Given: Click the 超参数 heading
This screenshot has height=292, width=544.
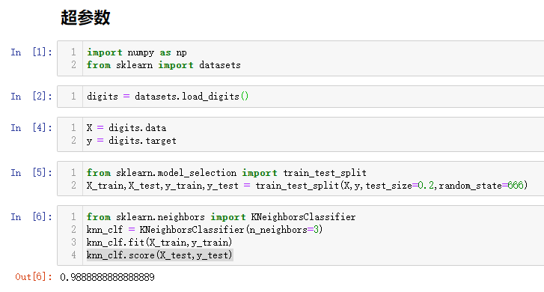Looking at the screenshot, I should click(x=85, y=17).
